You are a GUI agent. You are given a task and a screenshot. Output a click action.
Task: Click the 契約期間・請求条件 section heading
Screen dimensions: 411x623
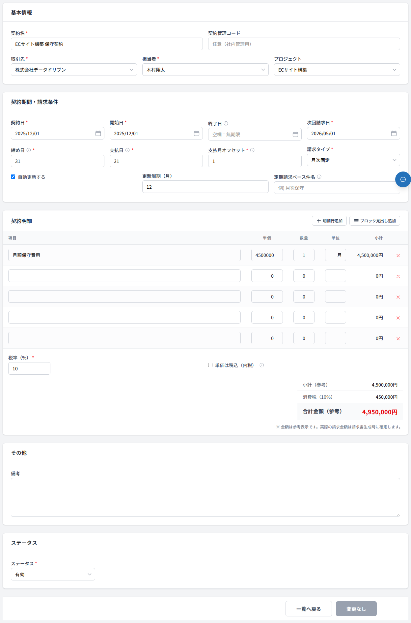tap(35, 102)
